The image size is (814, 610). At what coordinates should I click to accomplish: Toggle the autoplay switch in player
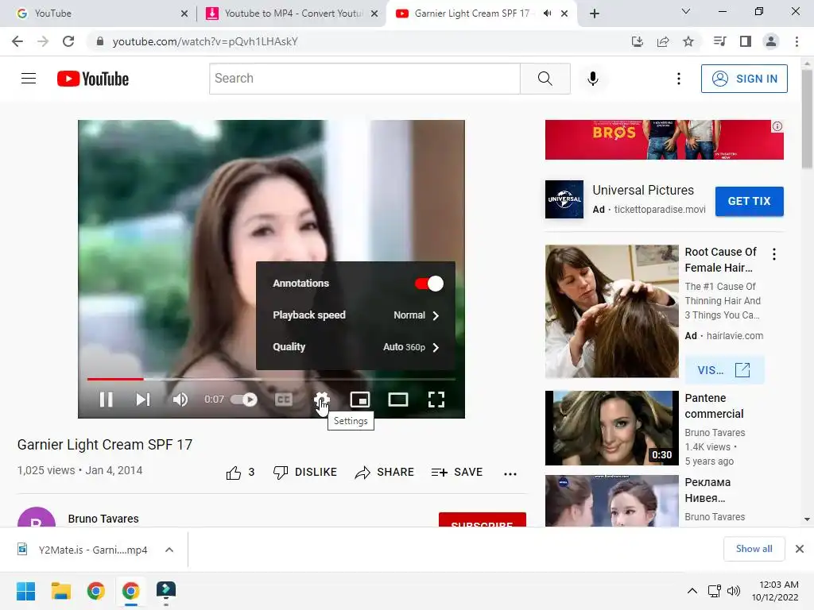244,400
